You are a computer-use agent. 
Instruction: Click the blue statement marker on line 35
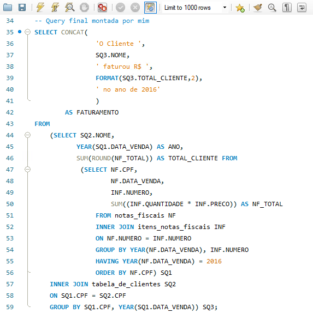click(20, 32)
